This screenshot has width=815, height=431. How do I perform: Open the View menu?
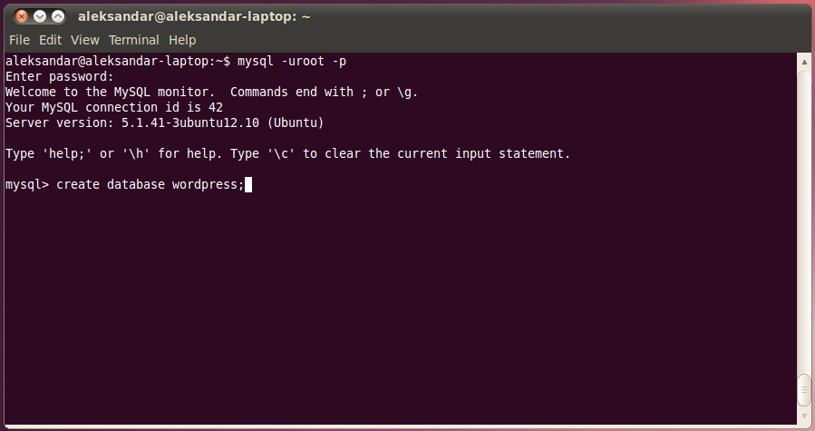pyautogui.click(x=84, y=40)
